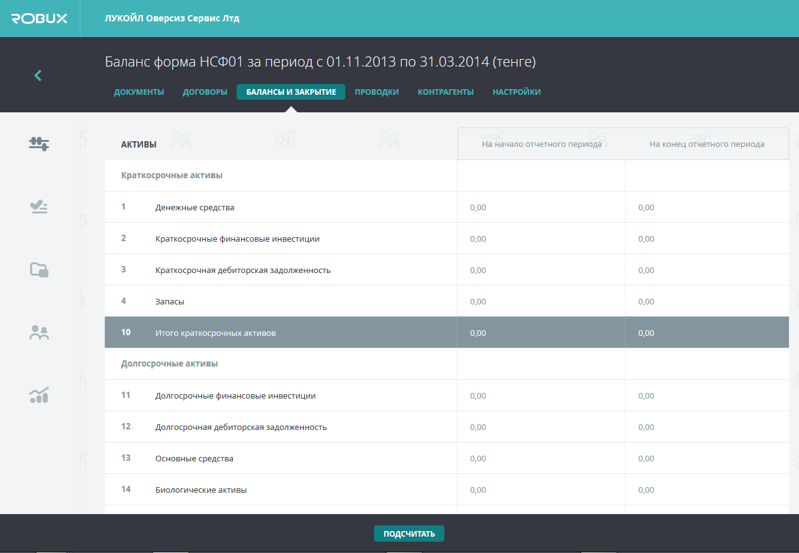
Task: Open the chart analytics sidebar icon
Action: coord(39,395)
